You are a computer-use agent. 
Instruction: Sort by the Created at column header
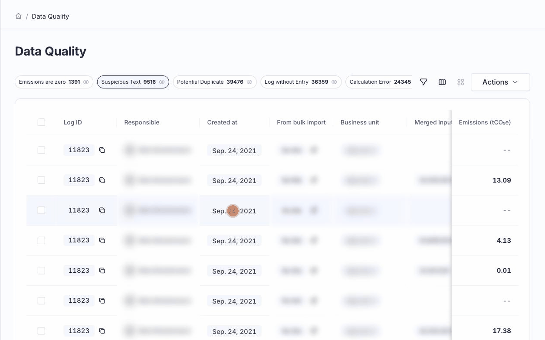point(222,122)
